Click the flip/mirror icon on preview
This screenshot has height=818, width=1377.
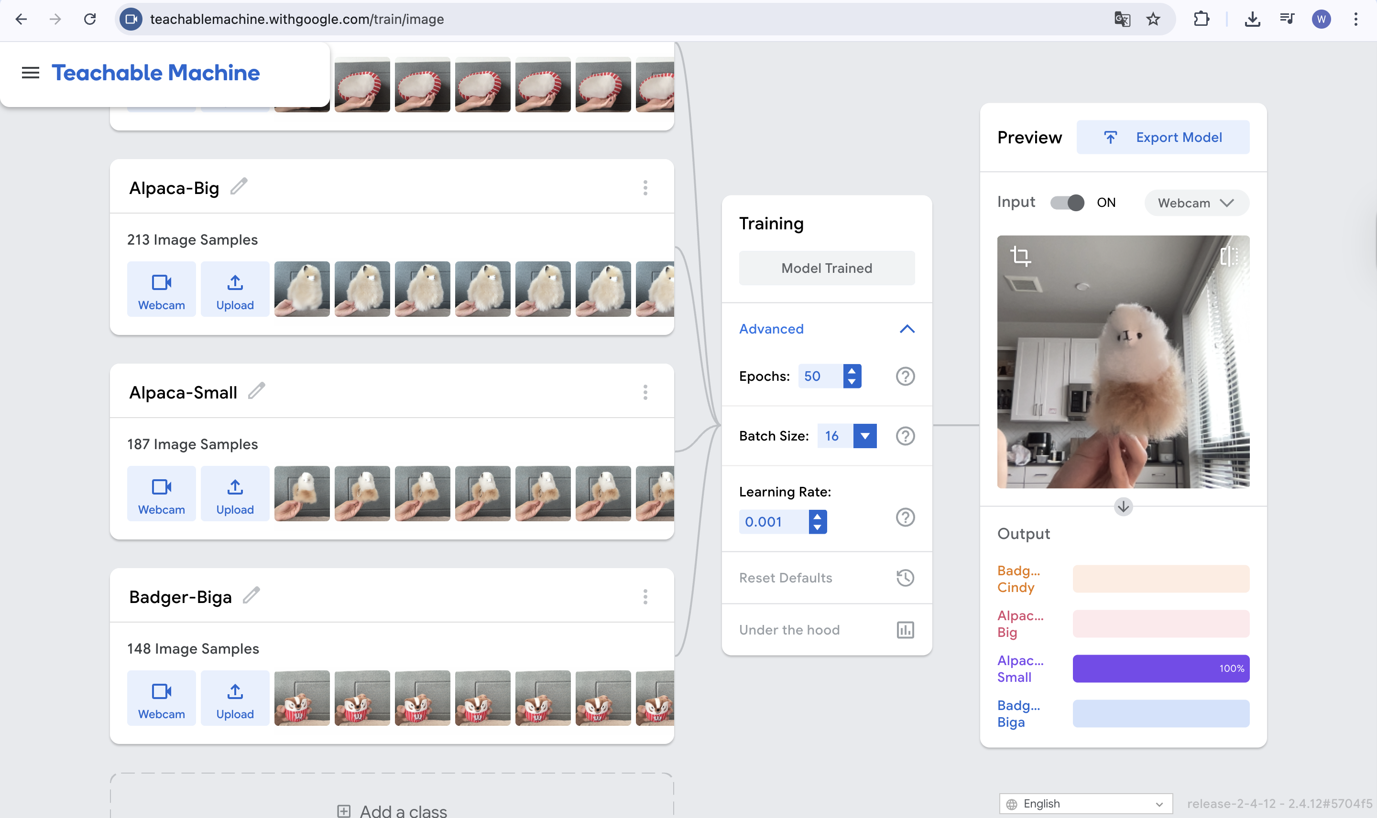1229,256
